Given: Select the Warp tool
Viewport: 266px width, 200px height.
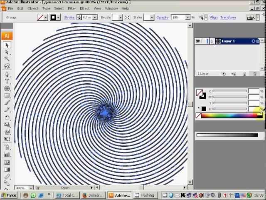Looking at the screenshot, I should pyautogui.click(x=7, y=132).
